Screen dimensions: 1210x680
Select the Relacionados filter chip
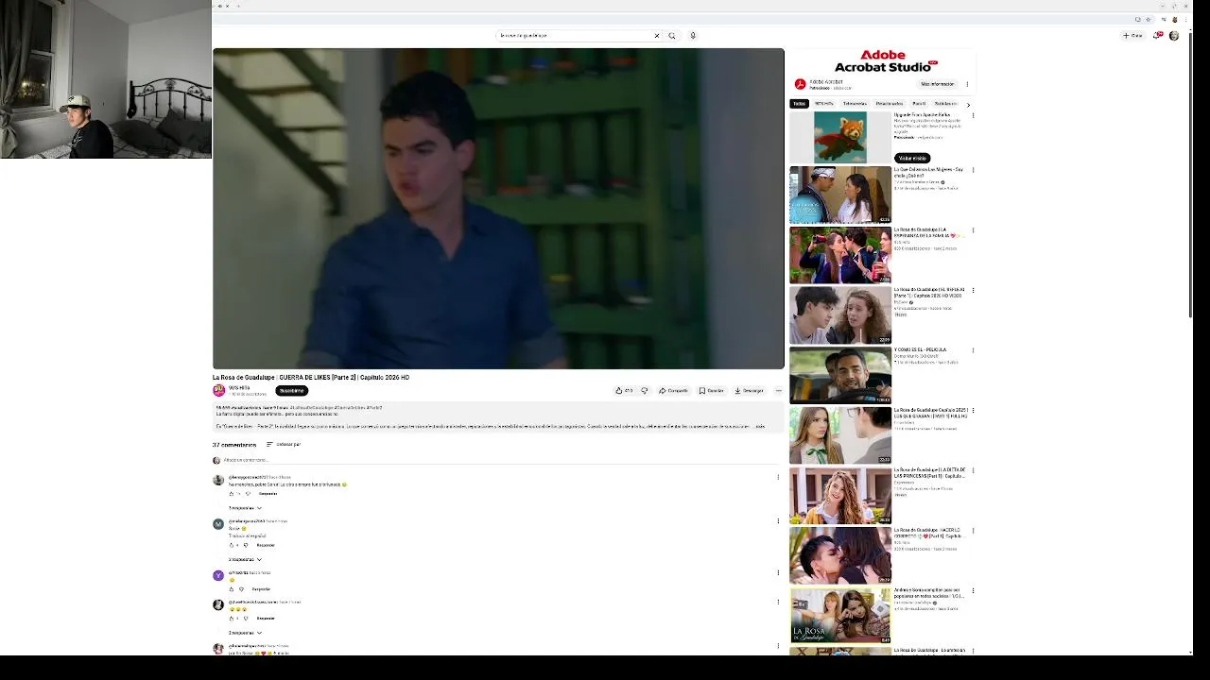890,104
